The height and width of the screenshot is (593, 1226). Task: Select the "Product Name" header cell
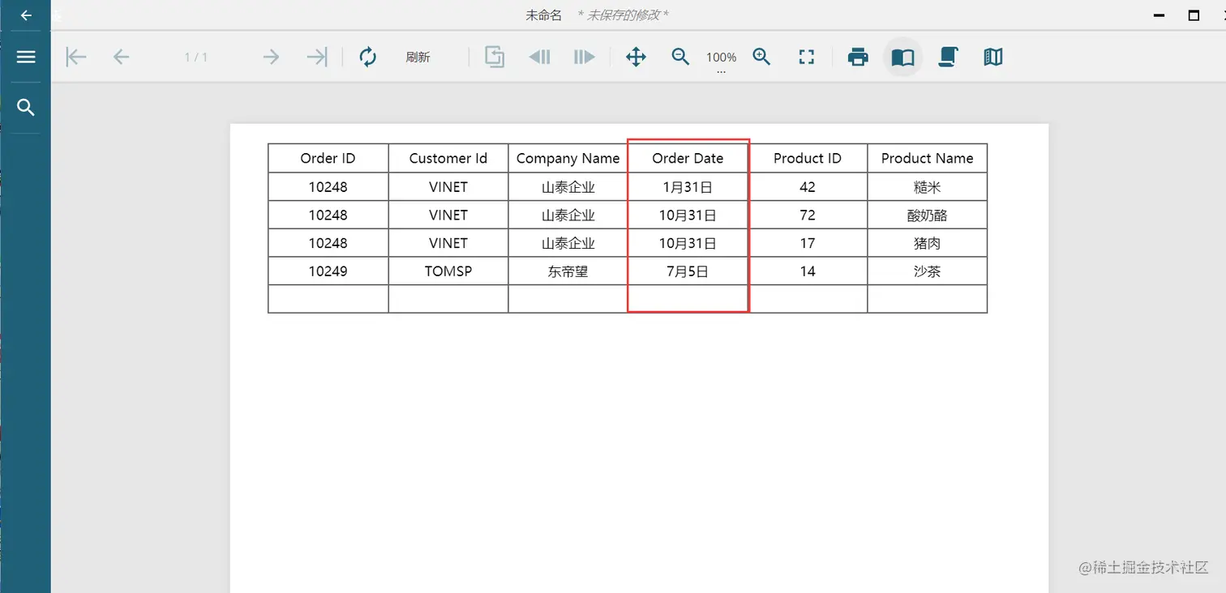coord(928,158)
